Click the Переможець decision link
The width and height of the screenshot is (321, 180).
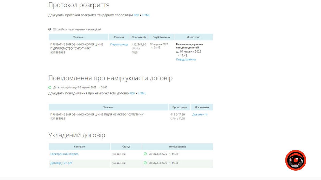click(x=119, y=44)
